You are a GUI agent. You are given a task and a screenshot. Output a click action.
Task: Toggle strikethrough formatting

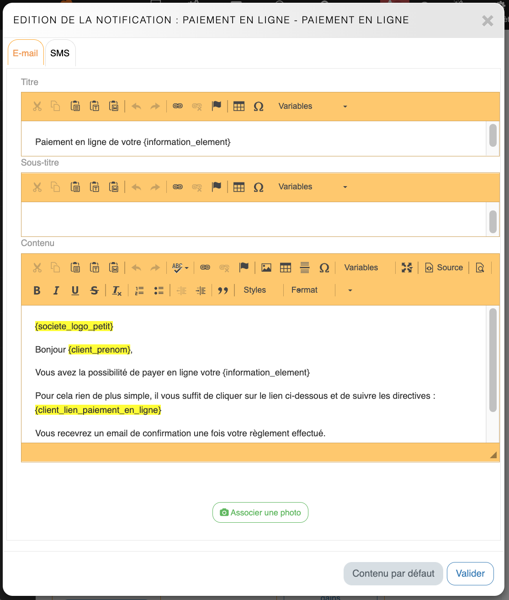pyautogui.click(x=95, y=290)
